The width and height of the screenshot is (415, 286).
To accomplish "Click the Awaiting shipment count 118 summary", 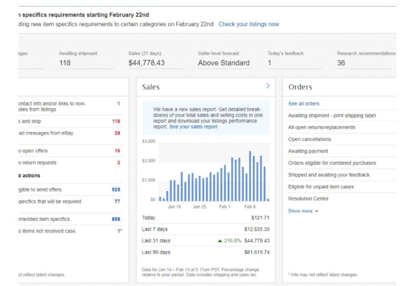I will pyautogui.click(x=65, y=63).
